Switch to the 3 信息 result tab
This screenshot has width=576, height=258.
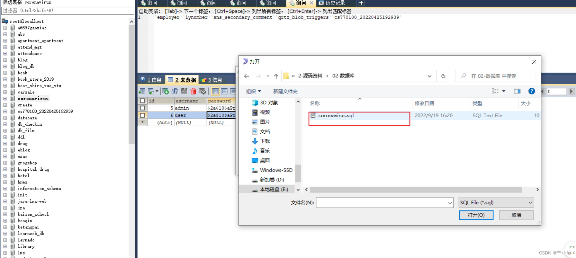212,80
